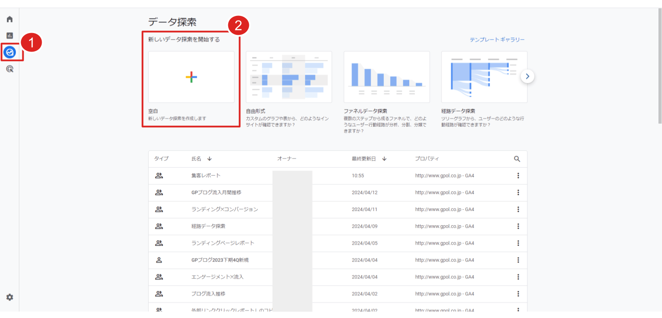Open more options for ブログ流入推移 row
Image resolution: width=662 pixels, height=318 pixels.
pyautogui.click(x=518, y=294)
